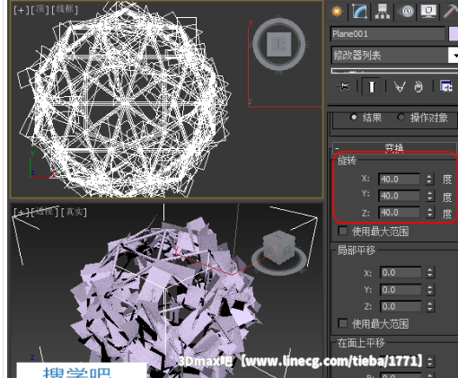
Task: Click the Make Unique icon
Action: tap(400, 87)
